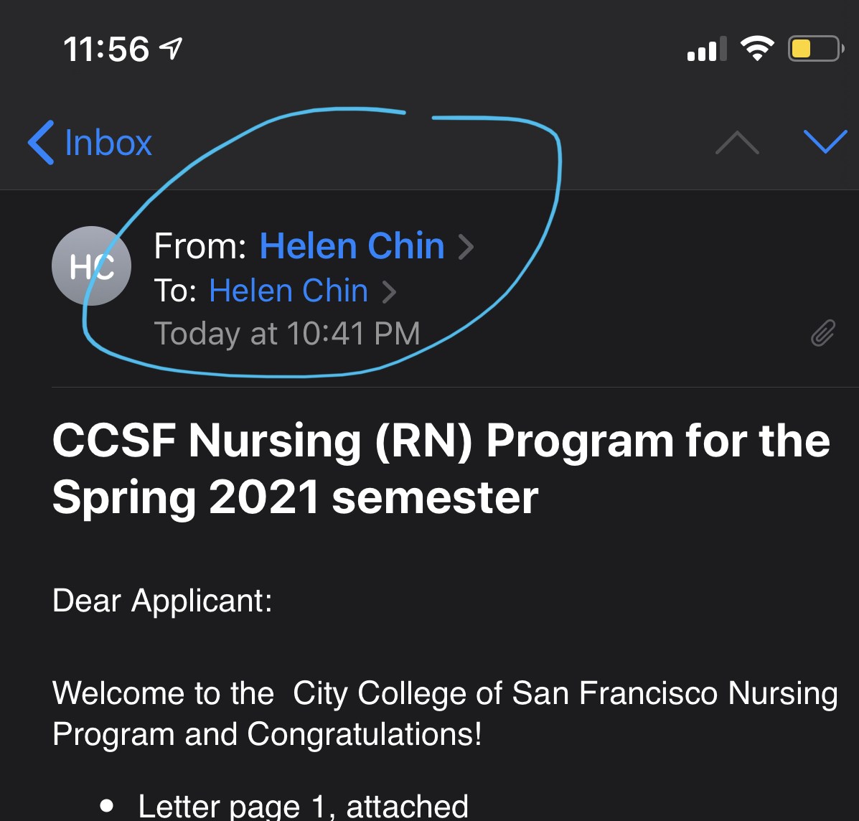This screenshot has width=859, height=821.
Task: Tap the Welcome to City College paragraph
Action: tap(444, 713)
